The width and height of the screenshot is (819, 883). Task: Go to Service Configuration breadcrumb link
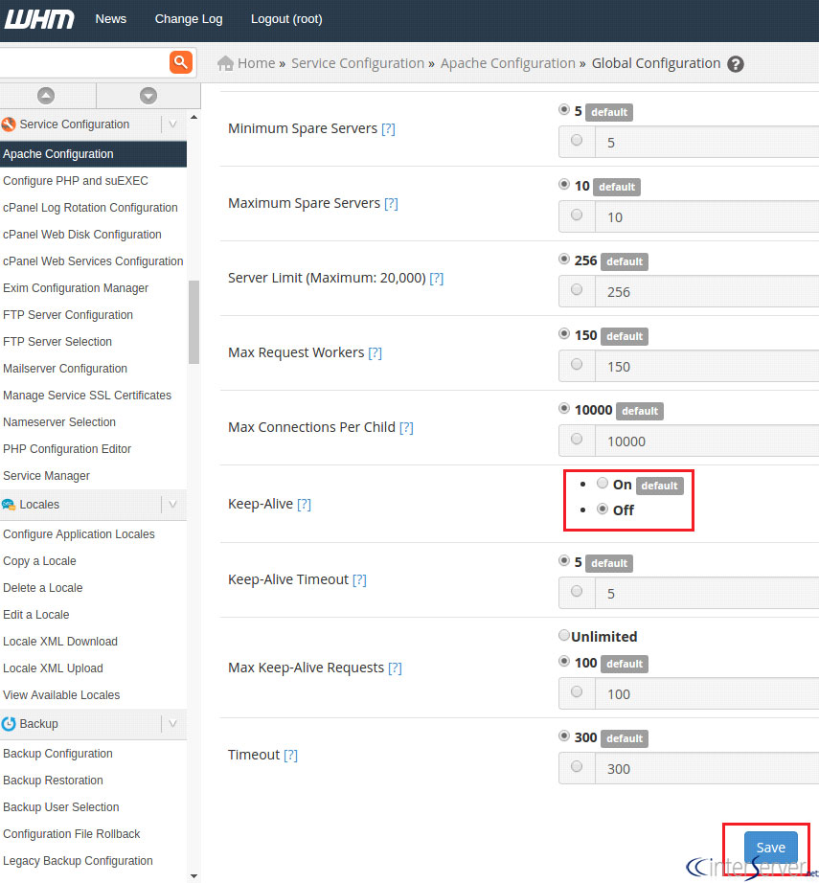(x=357, y=63)
